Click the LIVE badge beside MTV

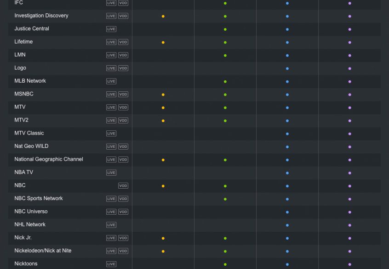111,107
